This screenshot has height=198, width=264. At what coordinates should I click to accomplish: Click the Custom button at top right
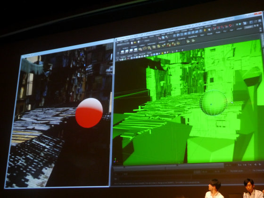[x=248, y=27]
